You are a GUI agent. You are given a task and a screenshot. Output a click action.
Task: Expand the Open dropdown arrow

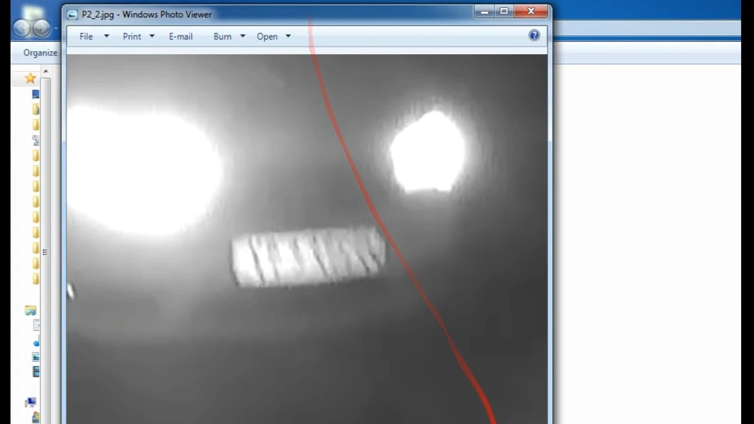(x=288, y=36)
